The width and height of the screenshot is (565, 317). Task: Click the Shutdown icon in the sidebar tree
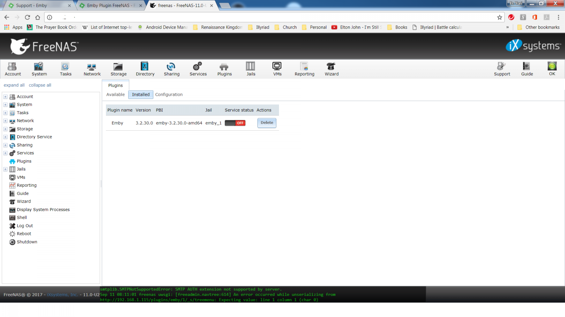(x=12, y=242)
